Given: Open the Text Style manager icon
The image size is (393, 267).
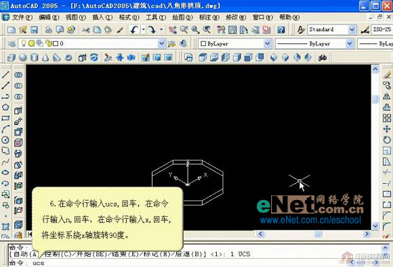Looking at the screenshot, I should tap(301, 30).
